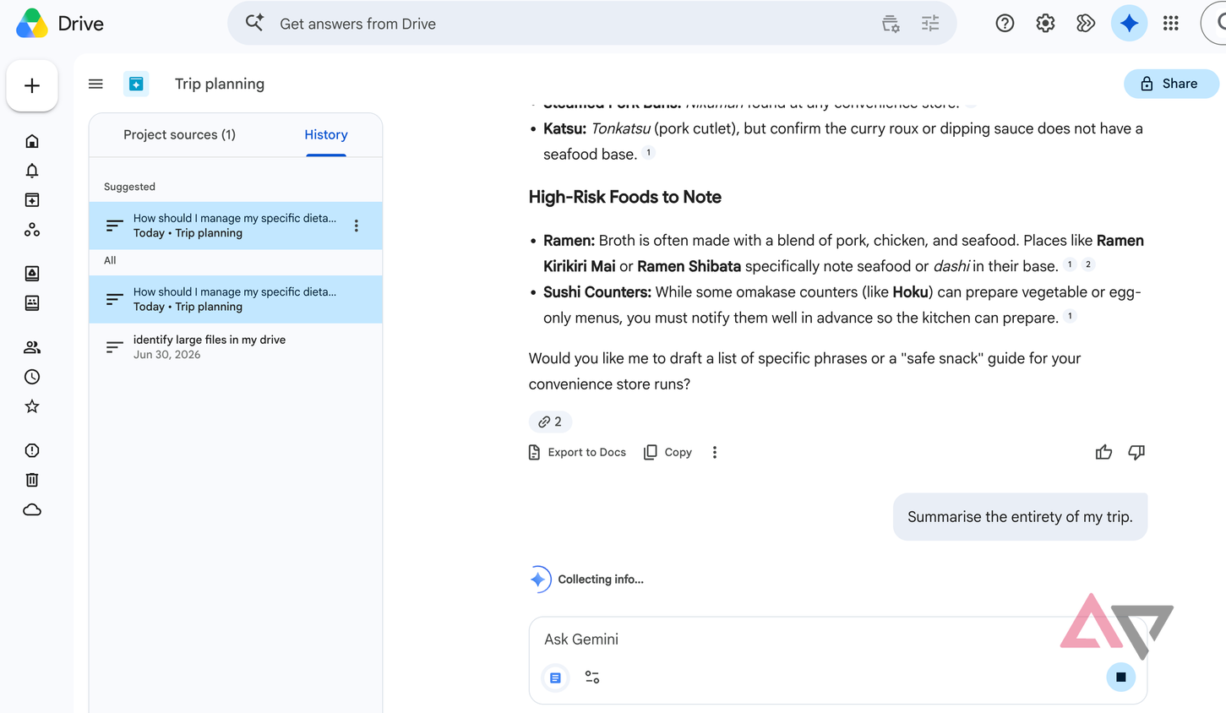This screenshot has width=1226, height=713.
Task: Open the Settings gear icon
Action: coord(1045,24)
